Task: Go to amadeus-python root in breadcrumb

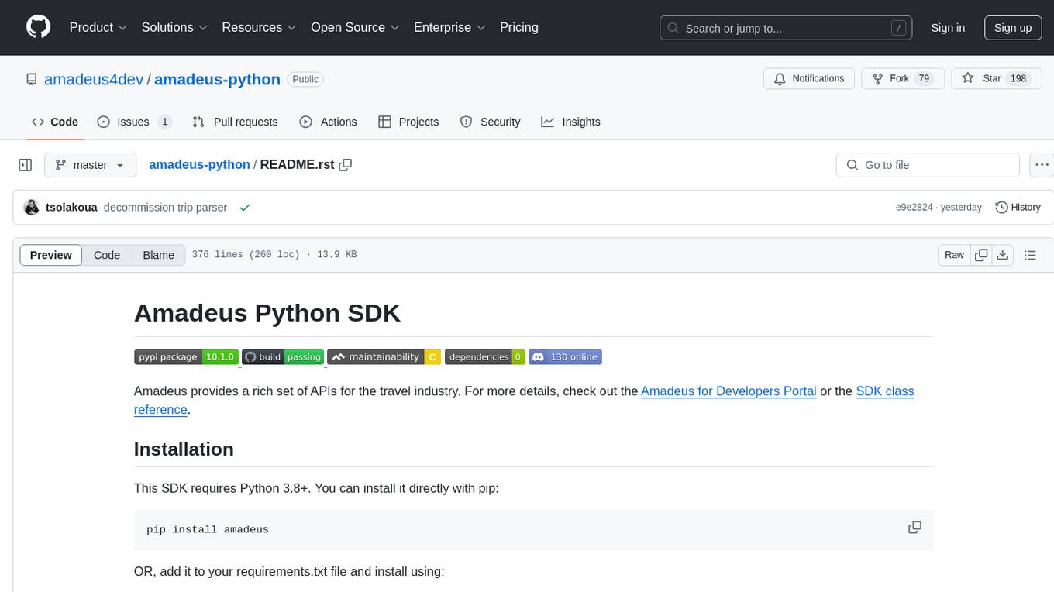Action: click(x=199, y=164)
